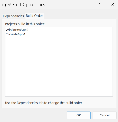Select ConsoleApp1 in the build order list
Viewport: 118px width, 122px height.
pos(15,34)
